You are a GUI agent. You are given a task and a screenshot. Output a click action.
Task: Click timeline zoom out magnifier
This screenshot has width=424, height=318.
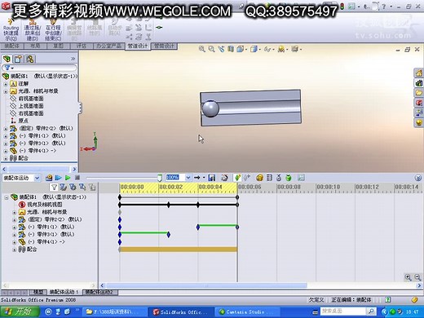click(417, 277)
